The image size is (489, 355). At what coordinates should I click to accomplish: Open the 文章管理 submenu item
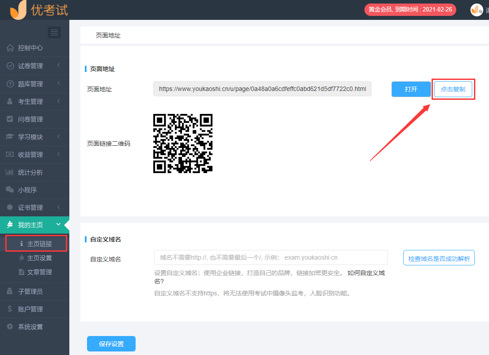[x=39, y=272]
